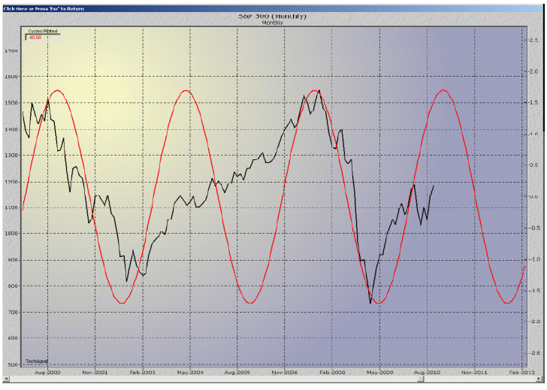Click the May-2009 date label
The width and height of the screenshot is (547, 390).
click(x=380, y=371)
